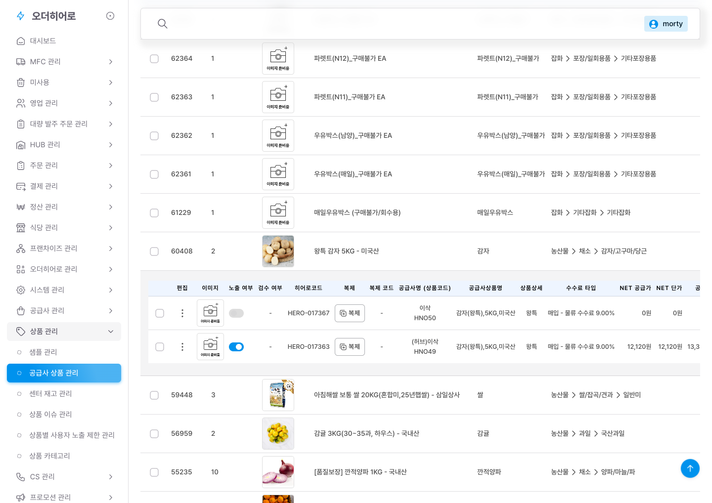Image resolution: width=712 pixels, height=503 pixels.
Task: Open tangerine thumbnail for product 56959
Action: tap(278, 433)
